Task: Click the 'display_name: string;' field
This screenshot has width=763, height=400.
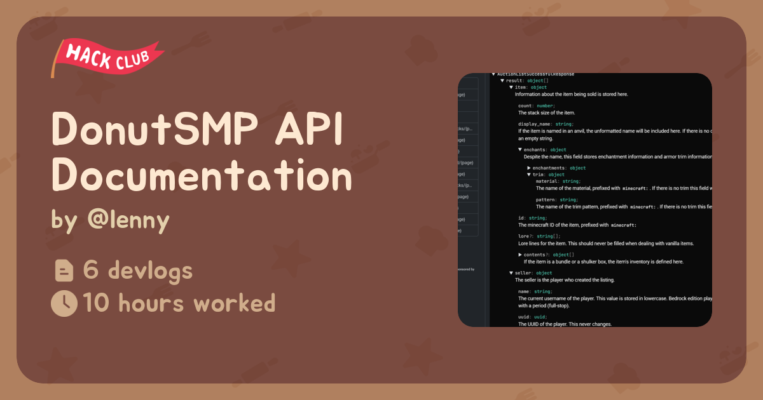Action: (546, 124)
